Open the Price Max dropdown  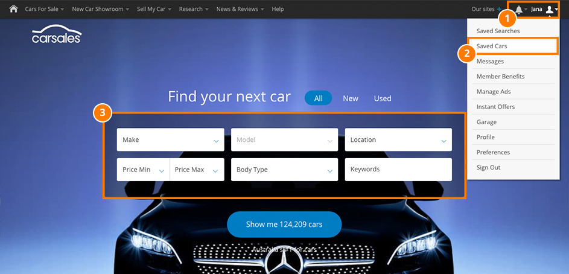197,170
